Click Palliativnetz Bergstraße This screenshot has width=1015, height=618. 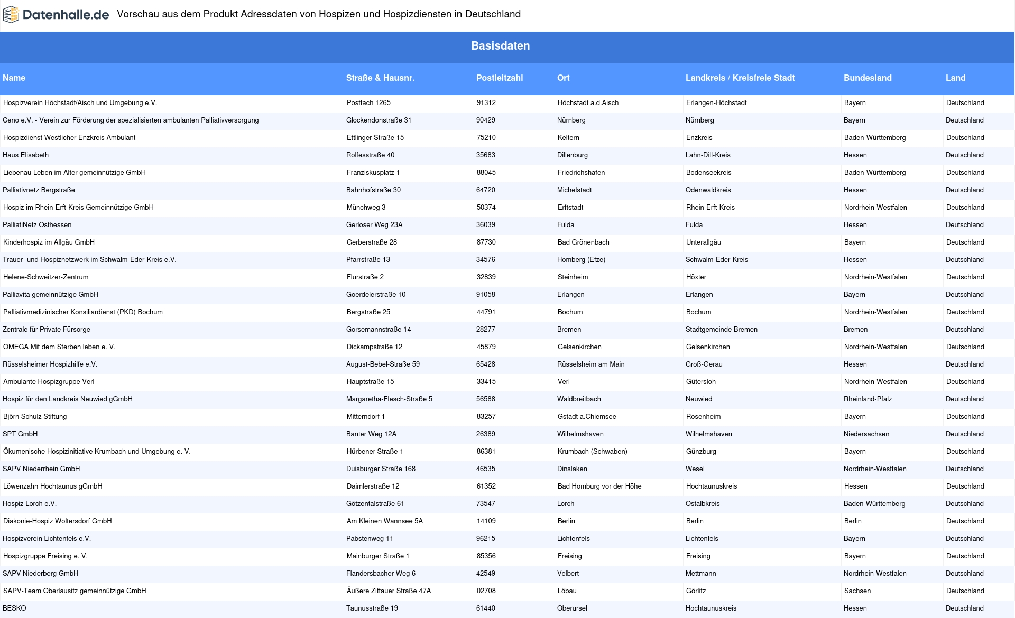39,190
